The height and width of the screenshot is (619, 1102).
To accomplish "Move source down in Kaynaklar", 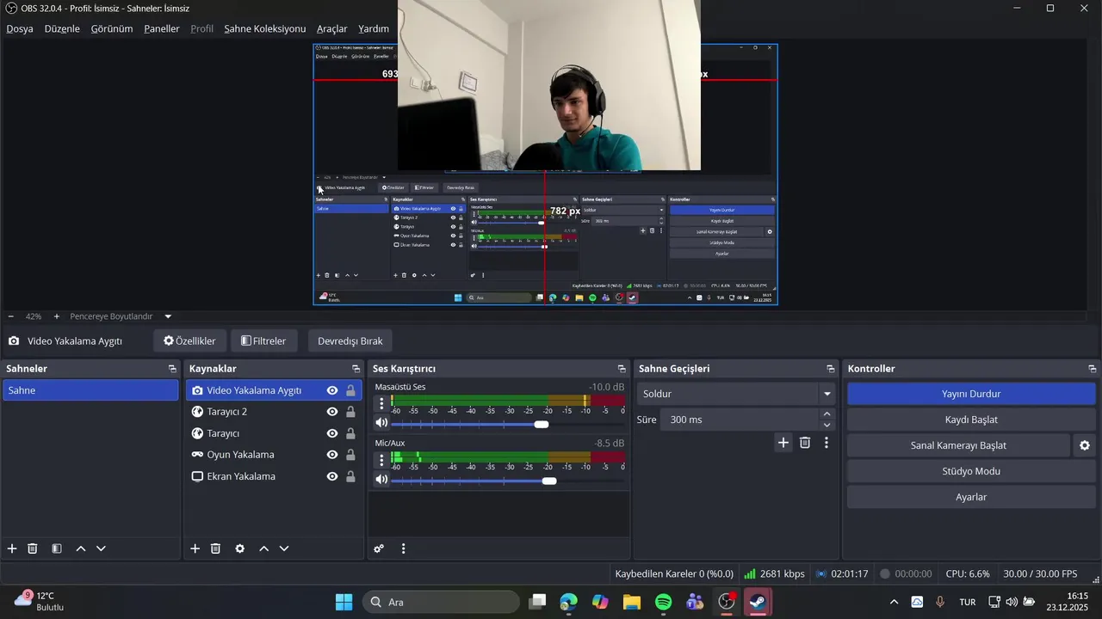I will (x=284, y=549).
